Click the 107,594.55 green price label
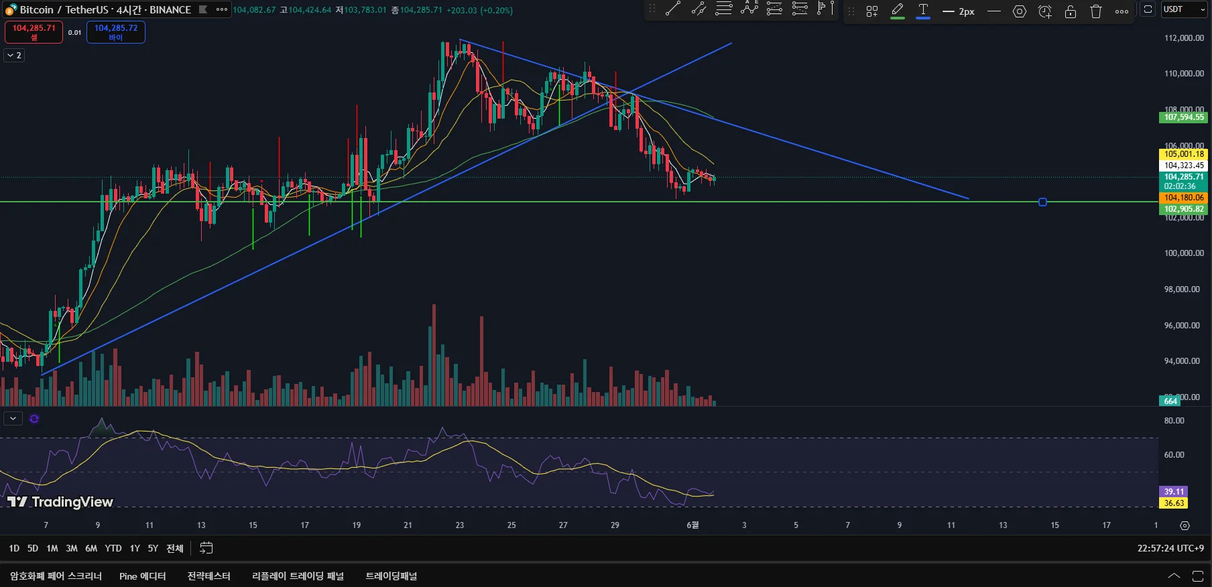Image resolution: width=1212 pixels, height=587 pixels. coord(1183,117)
